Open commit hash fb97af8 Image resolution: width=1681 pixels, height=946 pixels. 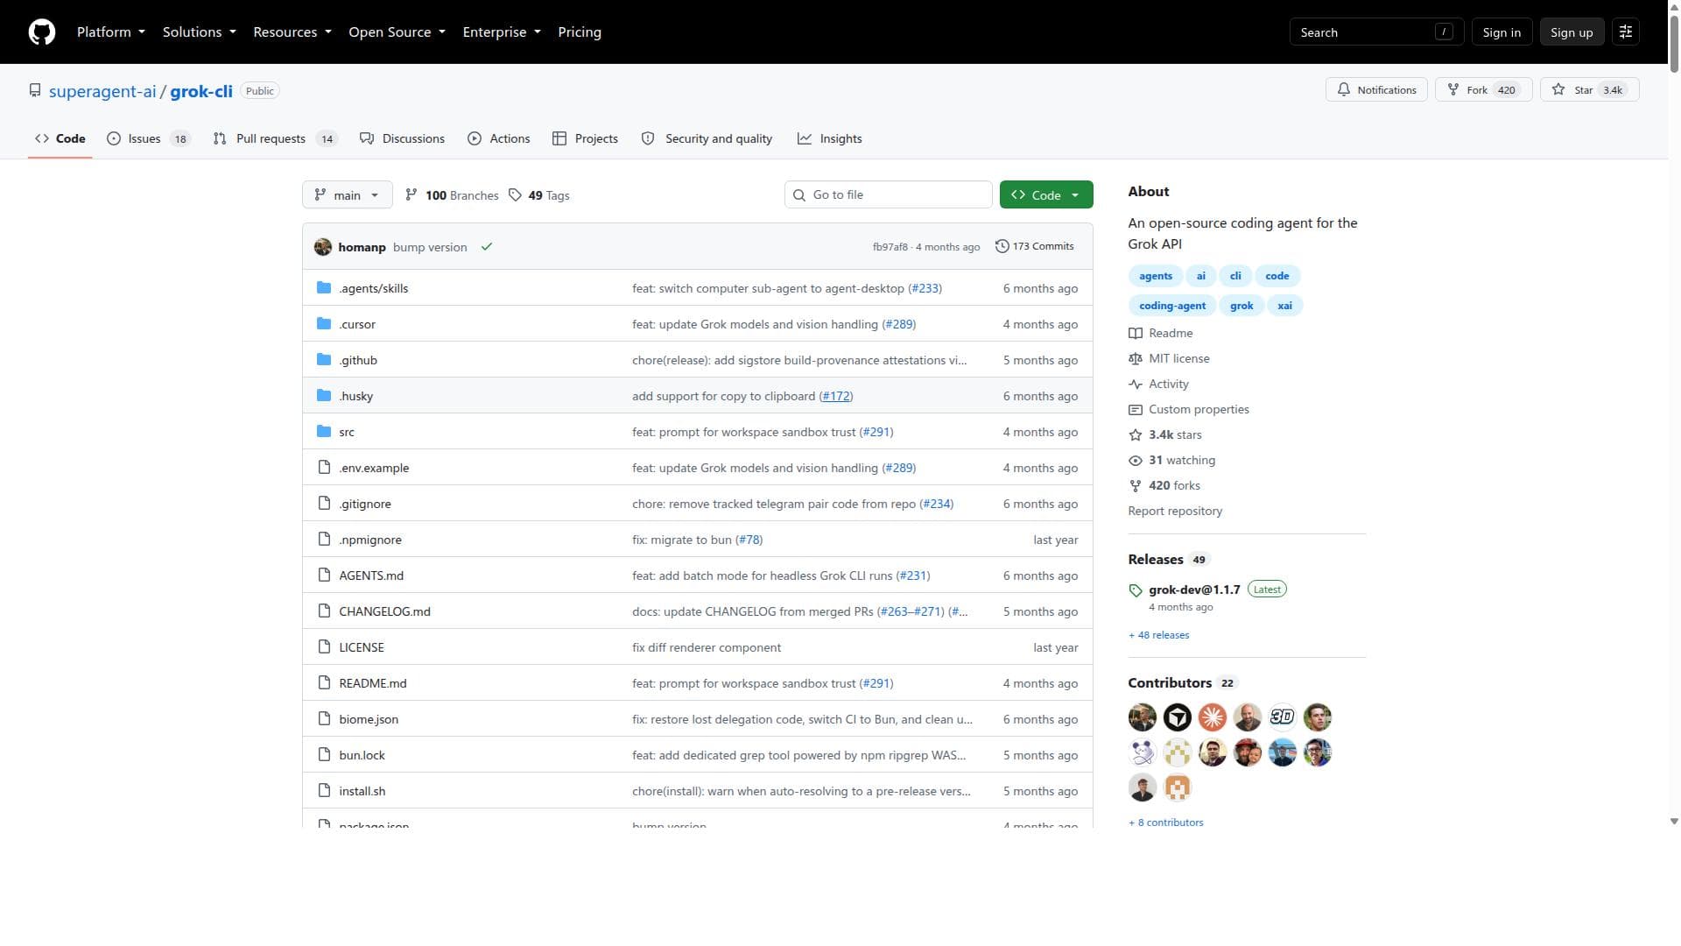pyautogui.click(x=890, y=248)
